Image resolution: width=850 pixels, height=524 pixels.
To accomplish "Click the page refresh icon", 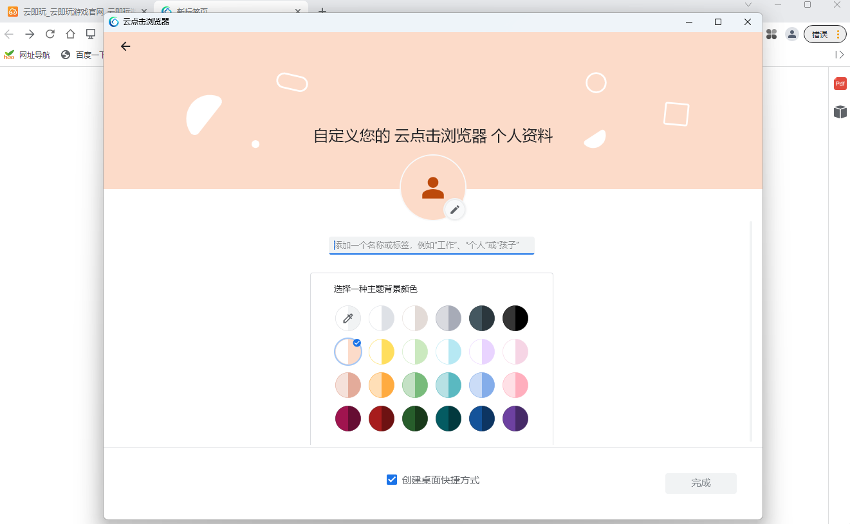I will tap(50, 34).
